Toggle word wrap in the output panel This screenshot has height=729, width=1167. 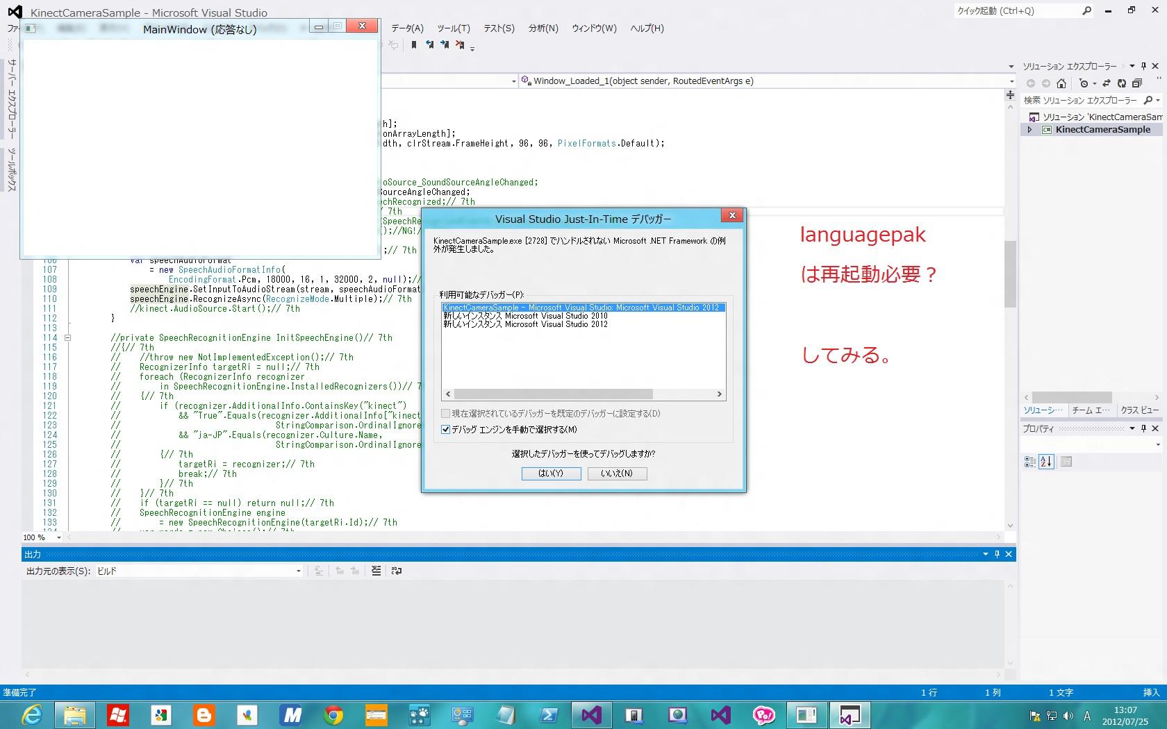click(397, 571)
